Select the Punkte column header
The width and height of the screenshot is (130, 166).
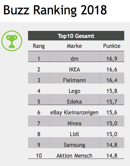tap(112, 46)
